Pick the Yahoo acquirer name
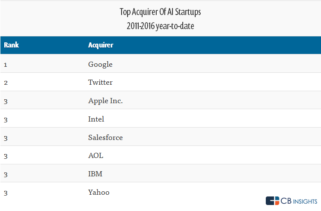The height and width of the screenshot is (211, 321). click(x=98, y=192)
